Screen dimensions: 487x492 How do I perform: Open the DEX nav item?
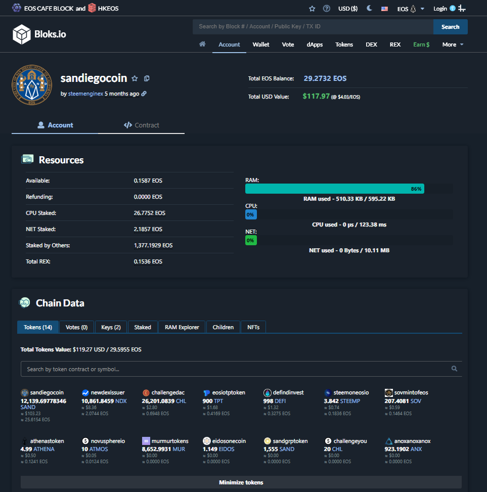pos(371,44)
